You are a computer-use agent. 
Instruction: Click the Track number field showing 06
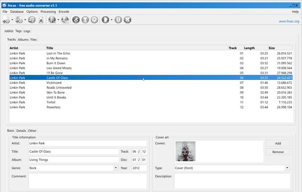(x=134, y=152)
